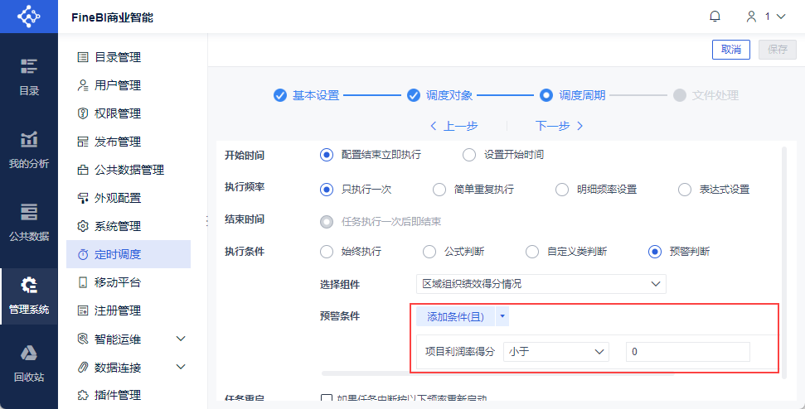805x409 pixels.
Task: Toggle the 任务重启 interrupt restart checkbox
Action: coord(327,399)
